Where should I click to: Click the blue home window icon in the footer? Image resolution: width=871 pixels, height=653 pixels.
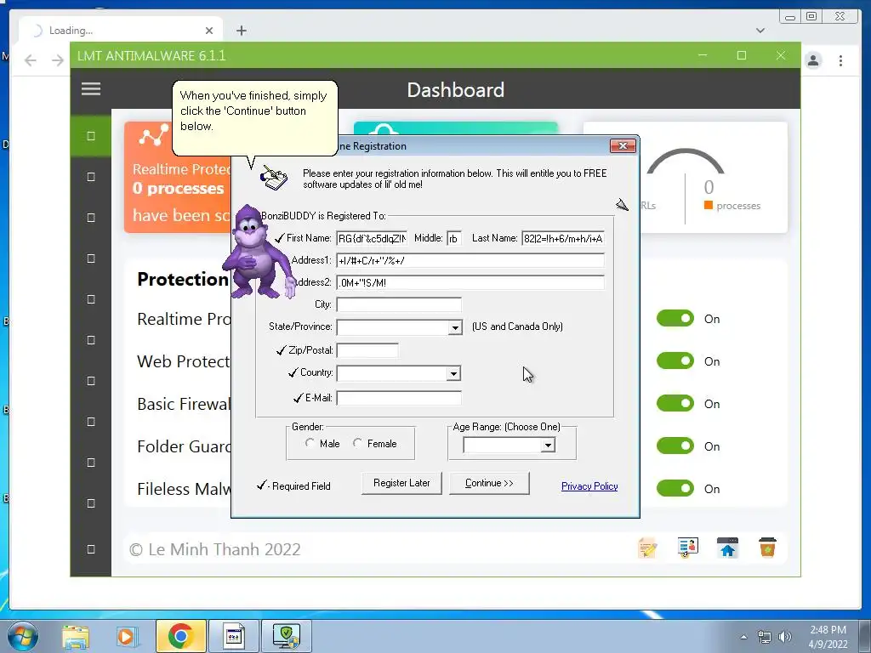click(728, 548)
